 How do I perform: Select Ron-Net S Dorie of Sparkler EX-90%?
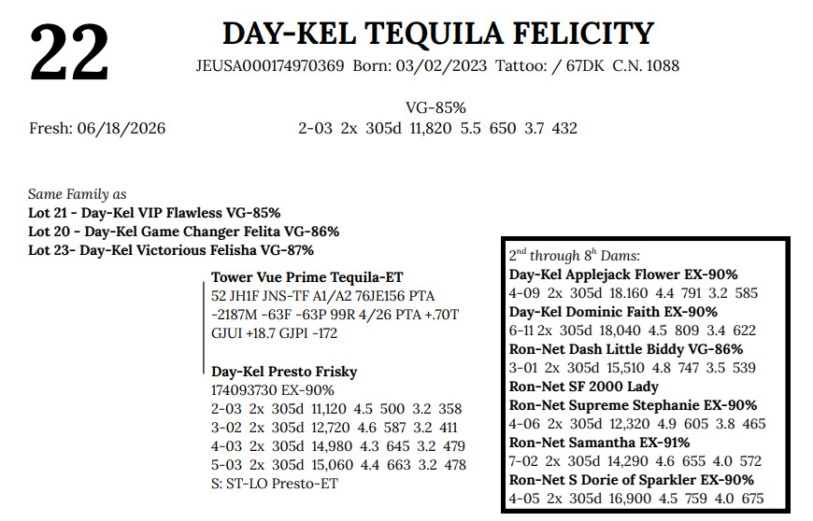tap(631, 480)
